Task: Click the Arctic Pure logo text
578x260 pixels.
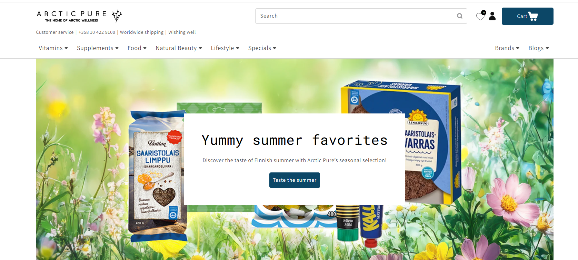Action: (x=72, y=16)
